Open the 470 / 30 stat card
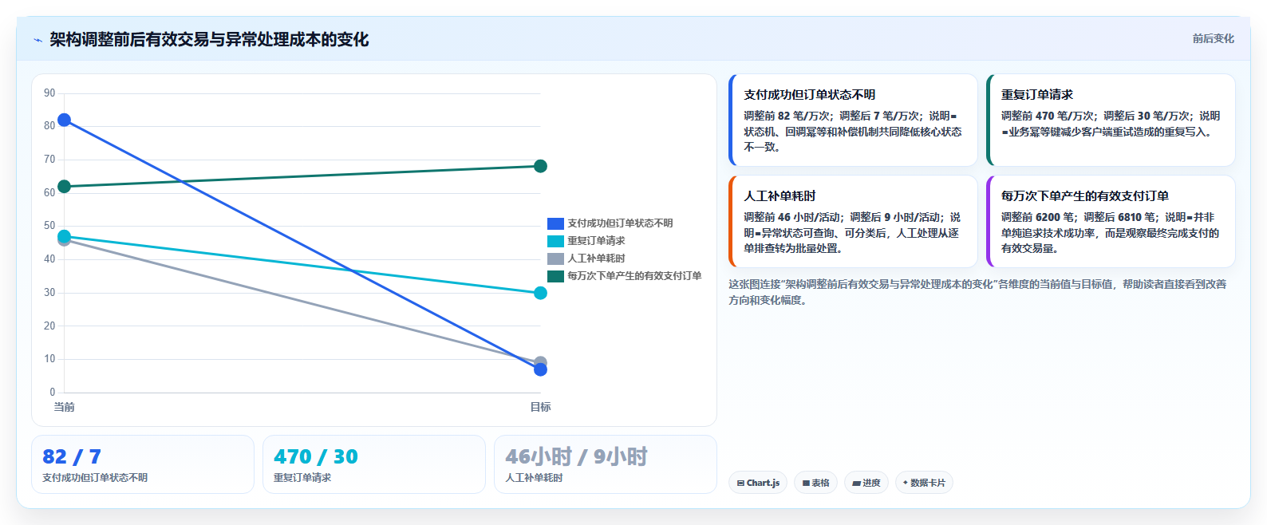1267x525 pixels. tap(374, 464)
